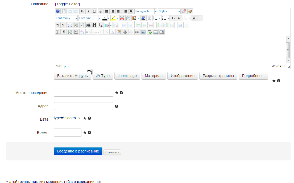The image size is (294, 183).
Task: Show help for Место проведения field
Action: pyautogui.click(x=121, y=93)
